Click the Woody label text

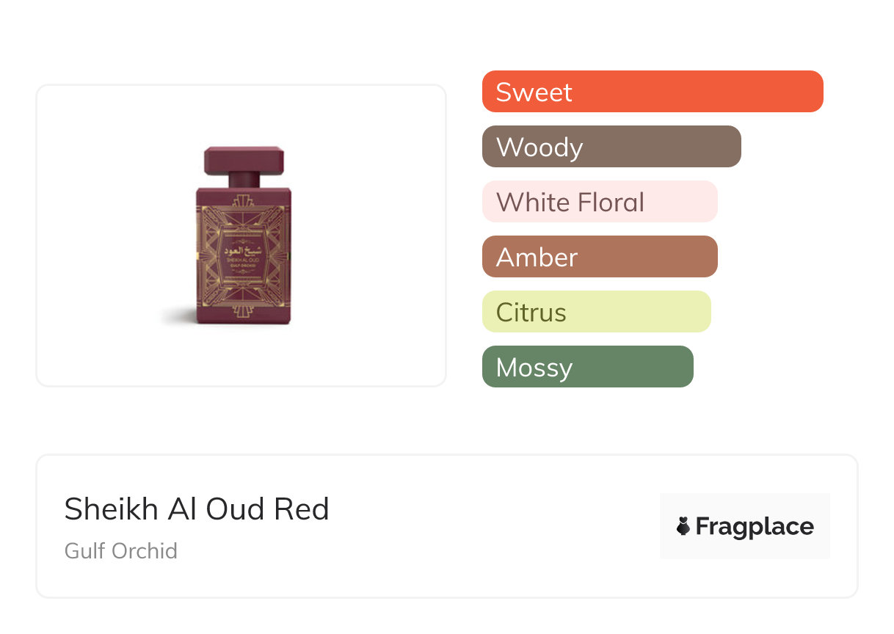(x=539, y=147)
